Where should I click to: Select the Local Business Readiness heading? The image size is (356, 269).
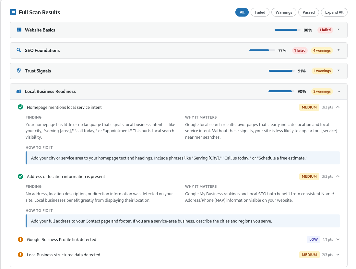click(50, 91)
